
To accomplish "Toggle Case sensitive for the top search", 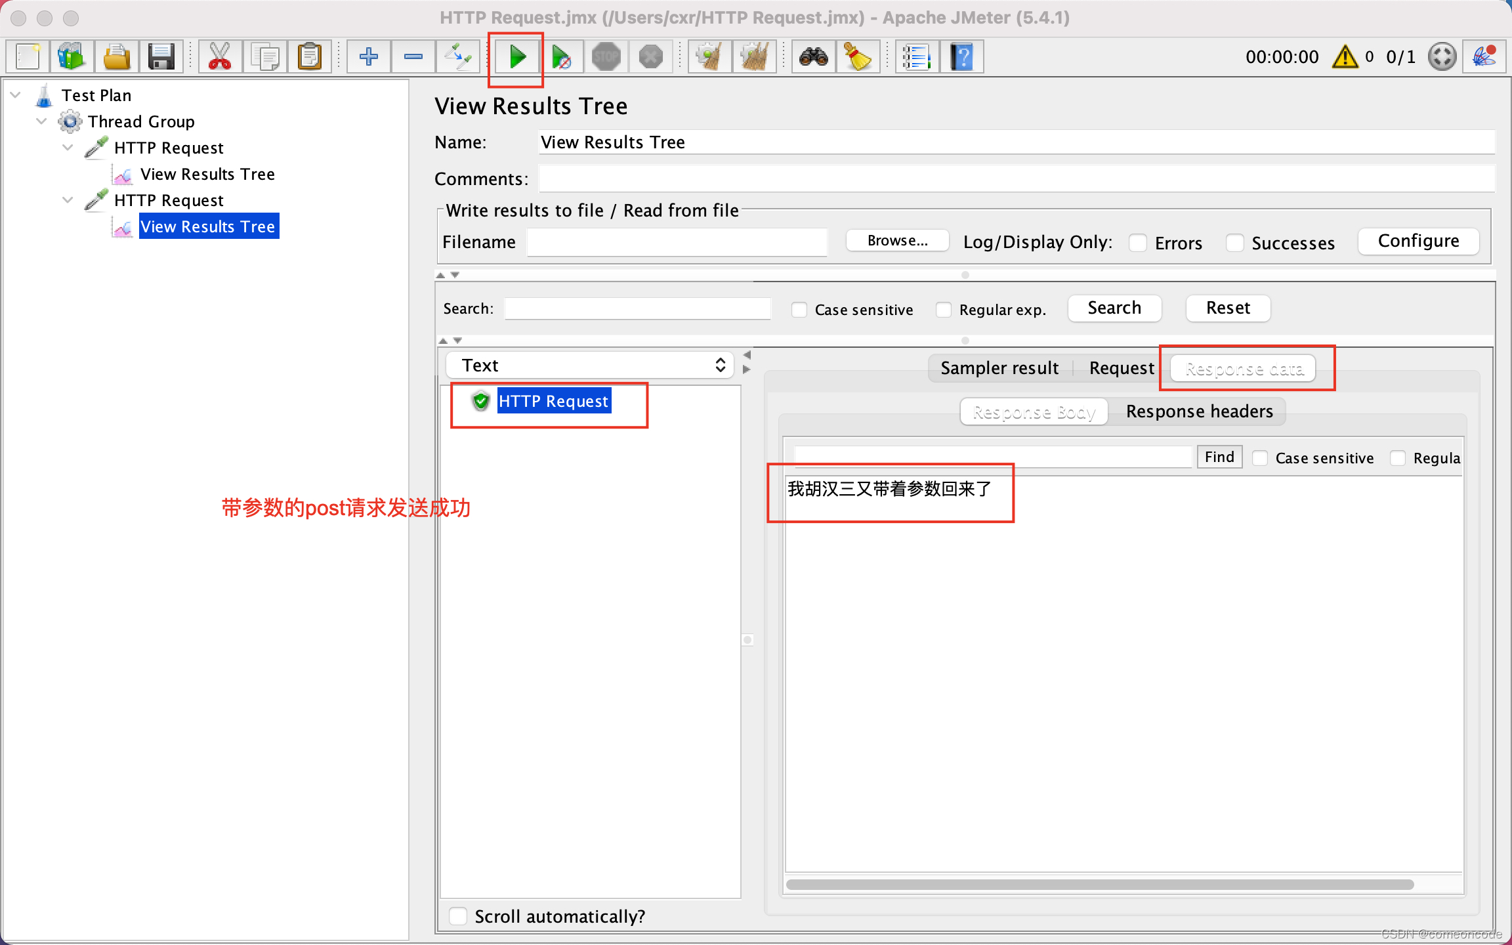I will click(x=799, y=310).
